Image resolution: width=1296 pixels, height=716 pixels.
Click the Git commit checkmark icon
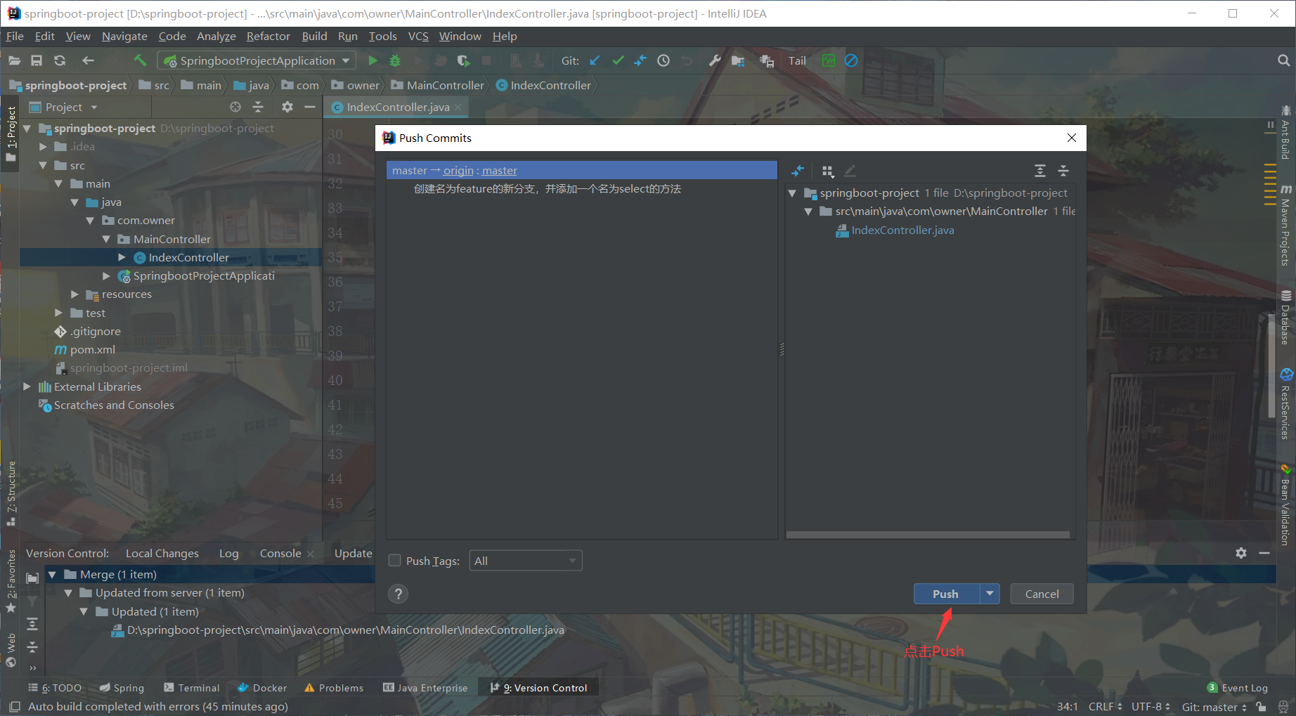617,60
